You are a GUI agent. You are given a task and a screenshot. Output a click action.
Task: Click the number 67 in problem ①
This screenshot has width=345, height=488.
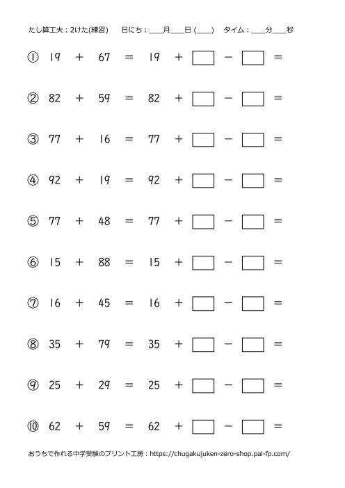click(104, 57)
